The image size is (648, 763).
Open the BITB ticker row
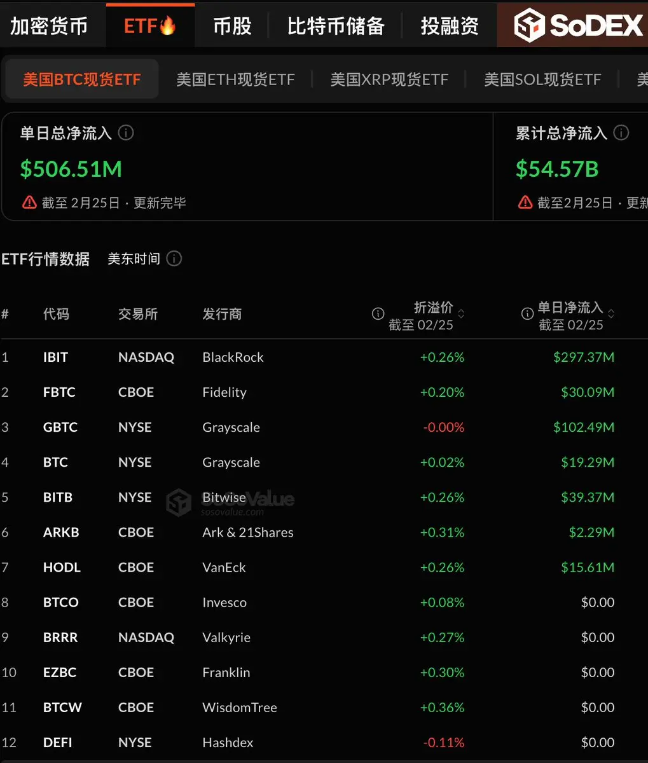(58, 497)
